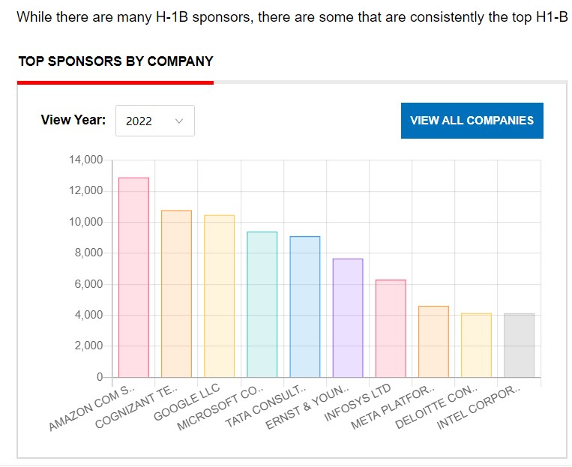Image resolution: width=572 pixels, height=467 pixels.
Task: Click the 14,000 y-axis value
Action: (x=85, y=160)
